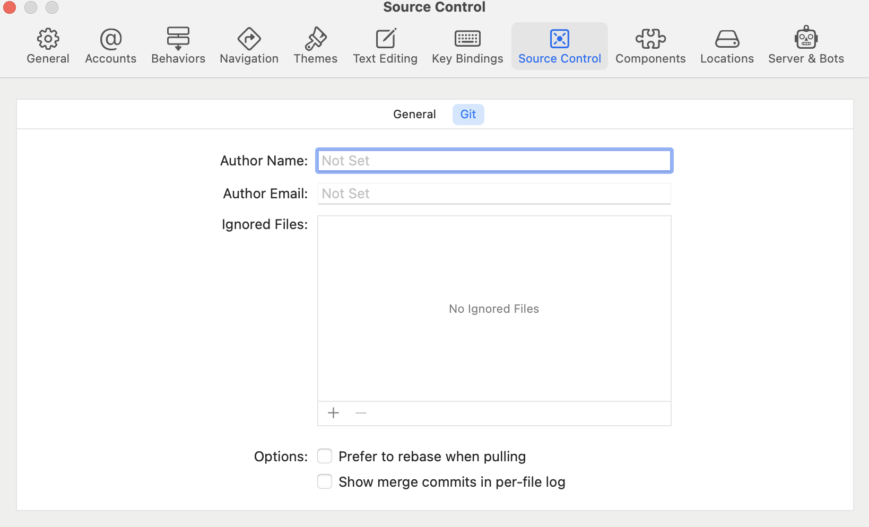The width and height of the screenshot is (869, 527).
Task: Focus the Author Name field
Action: coord(494,161)
